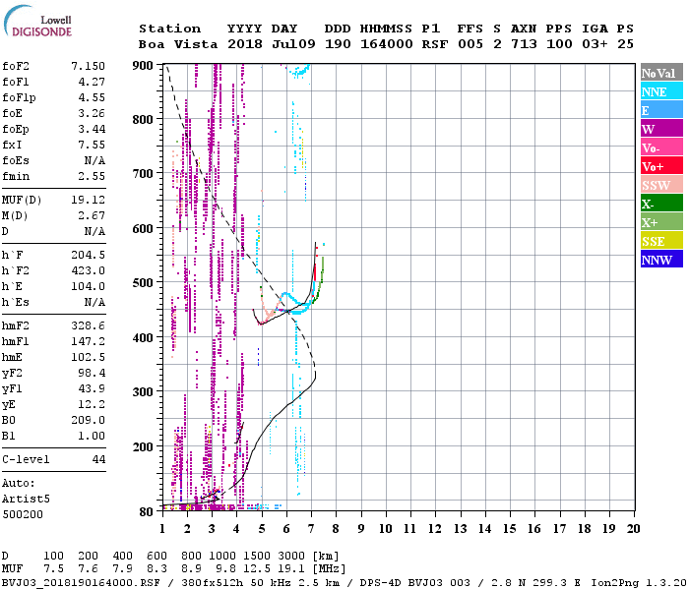Viewport: 689px width, 590px height.
Task: Click the BVJ03_2018190164000.RSF file name
Action: tap(81, 583)
